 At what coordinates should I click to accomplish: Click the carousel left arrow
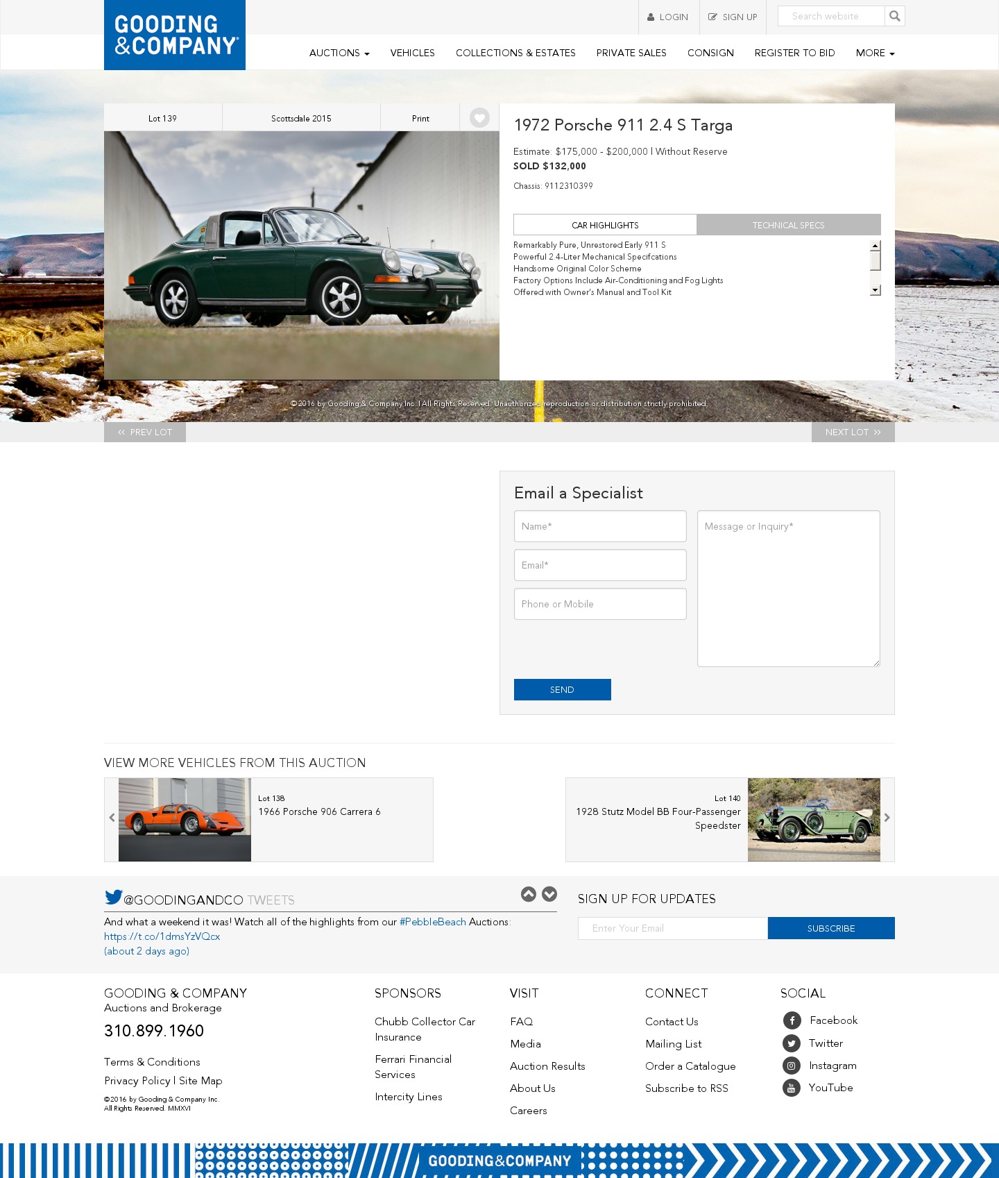pos(112,818)
